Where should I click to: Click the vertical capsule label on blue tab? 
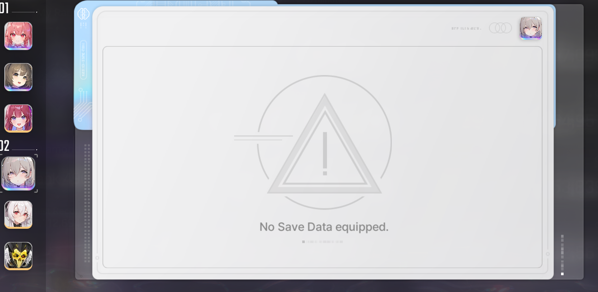click(x=83, y=60)
